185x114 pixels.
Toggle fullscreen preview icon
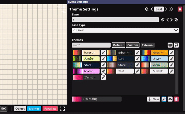62,108
